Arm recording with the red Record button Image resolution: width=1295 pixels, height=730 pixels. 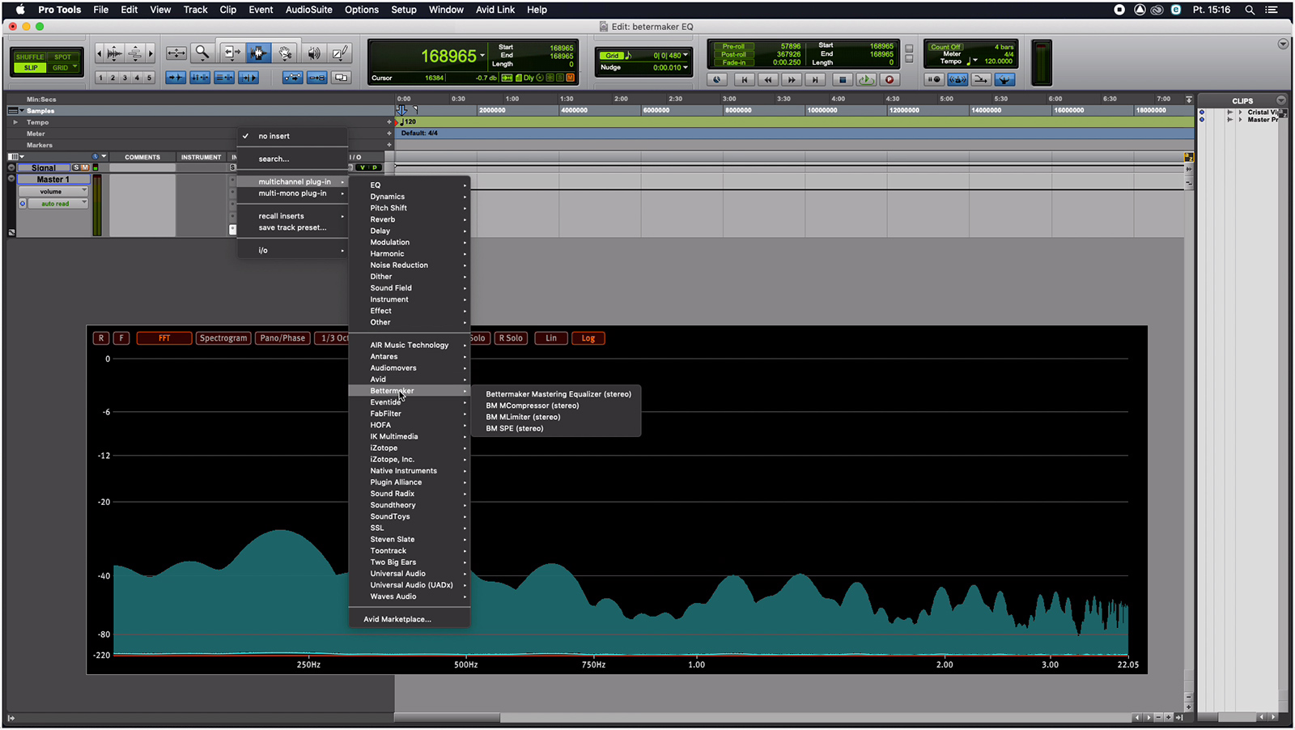[890, 79]
